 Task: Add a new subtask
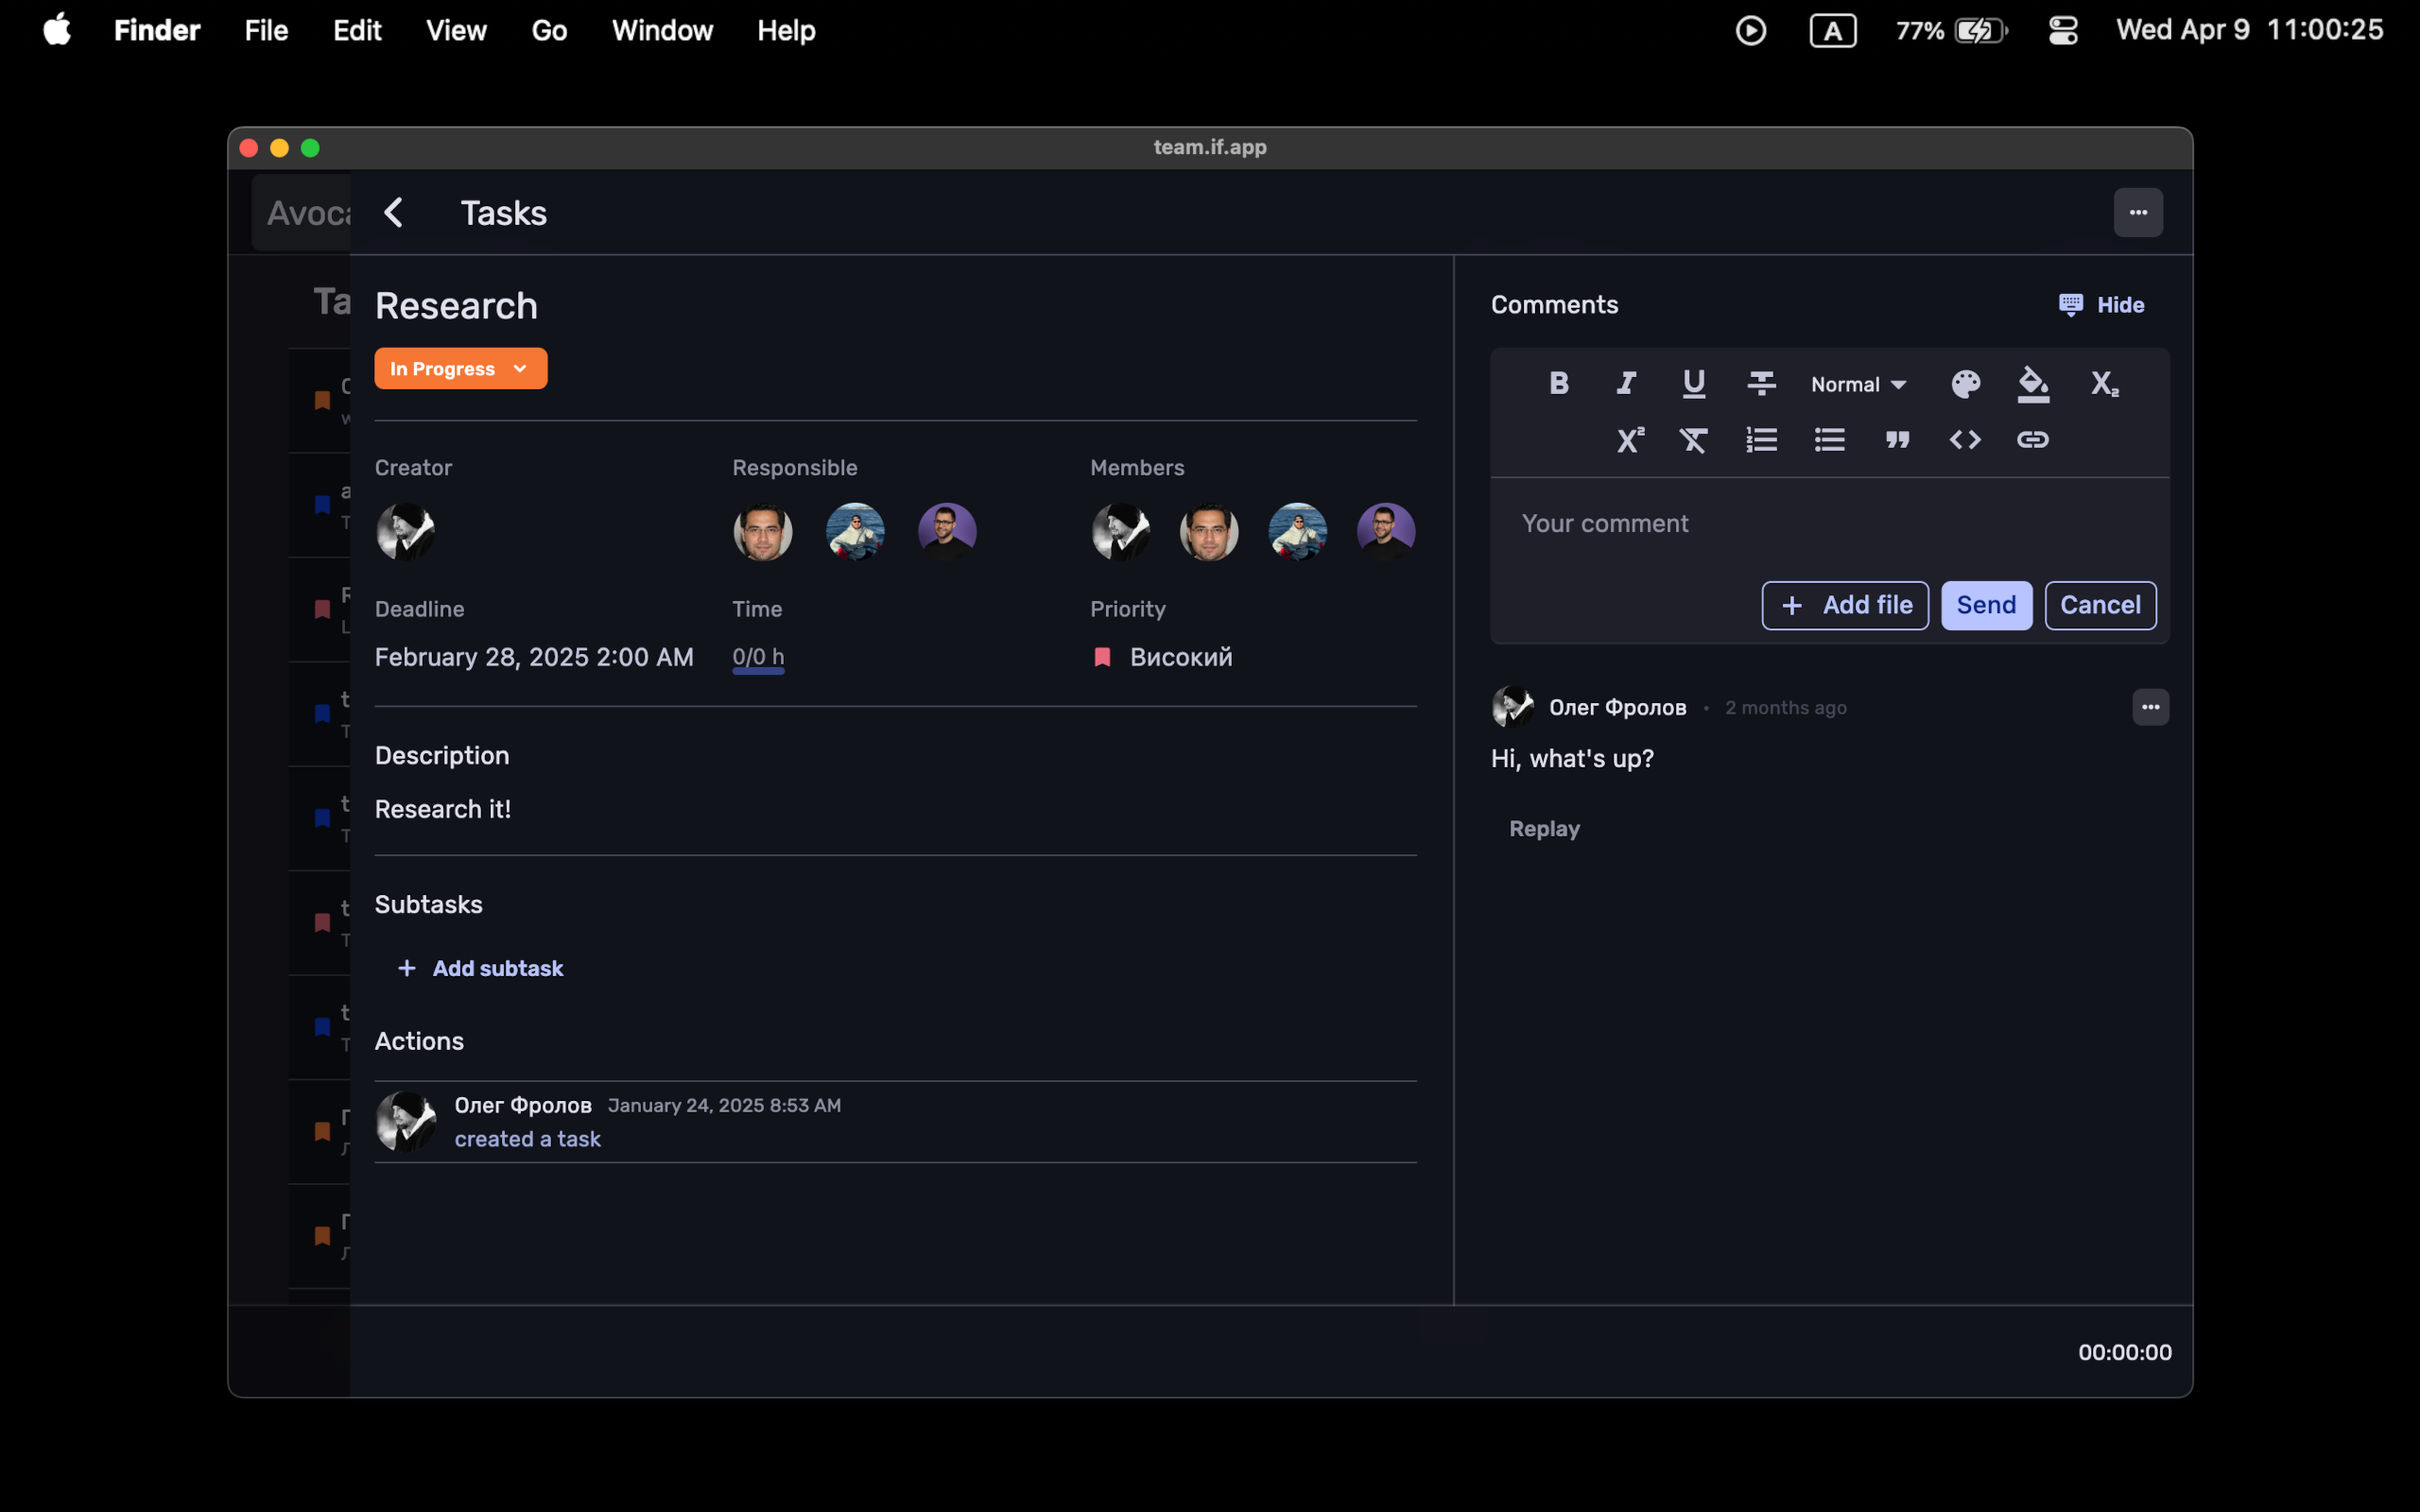click(x=481, y=968)
